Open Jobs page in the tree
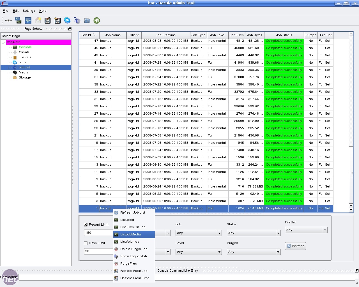The width and height of the screenshot is (359, 287). pyautogui.click(x=22, y=62)
